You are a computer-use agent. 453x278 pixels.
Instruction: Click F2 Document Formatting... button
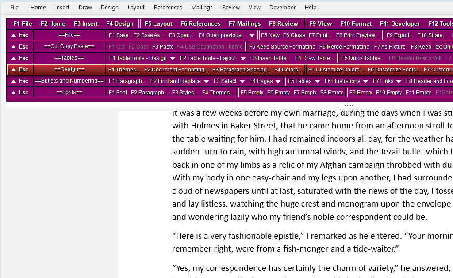[x=176, y=70]
